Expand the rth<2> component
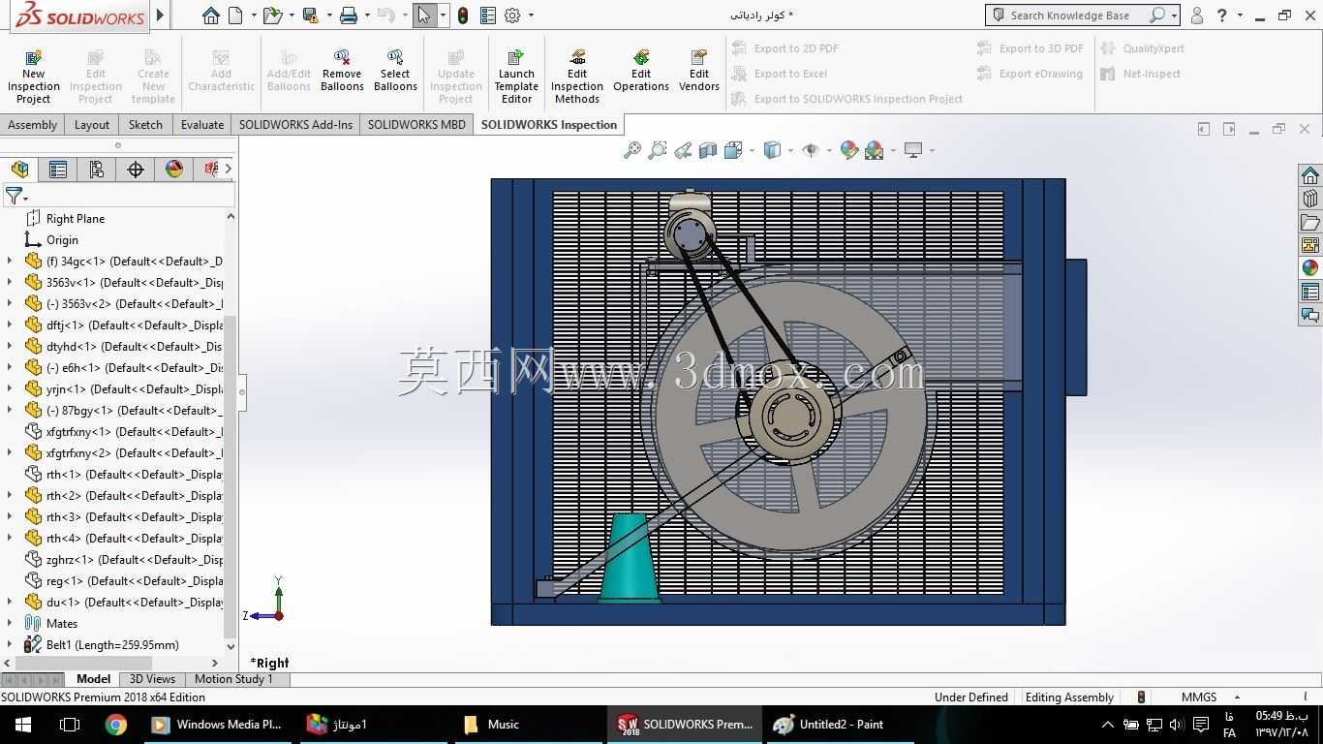The image size is (1323, 744). [x=10, y=495]
